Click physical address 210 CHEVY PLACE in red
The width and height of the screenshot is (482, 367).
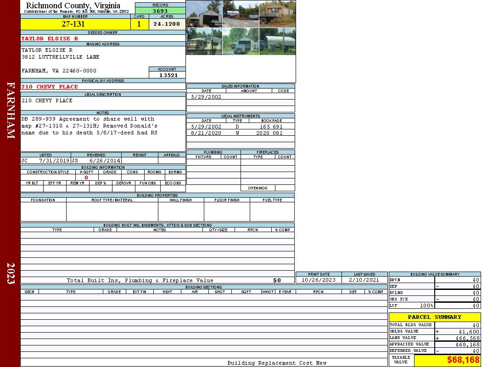50,87
